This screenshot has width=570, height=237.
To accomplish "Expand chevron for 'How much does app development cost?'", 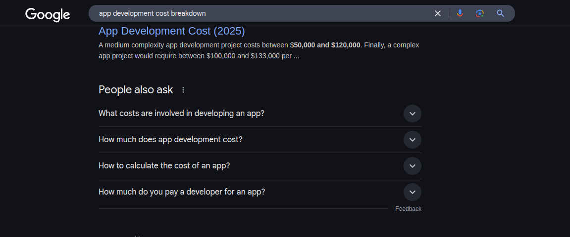I will pos(412,140).
